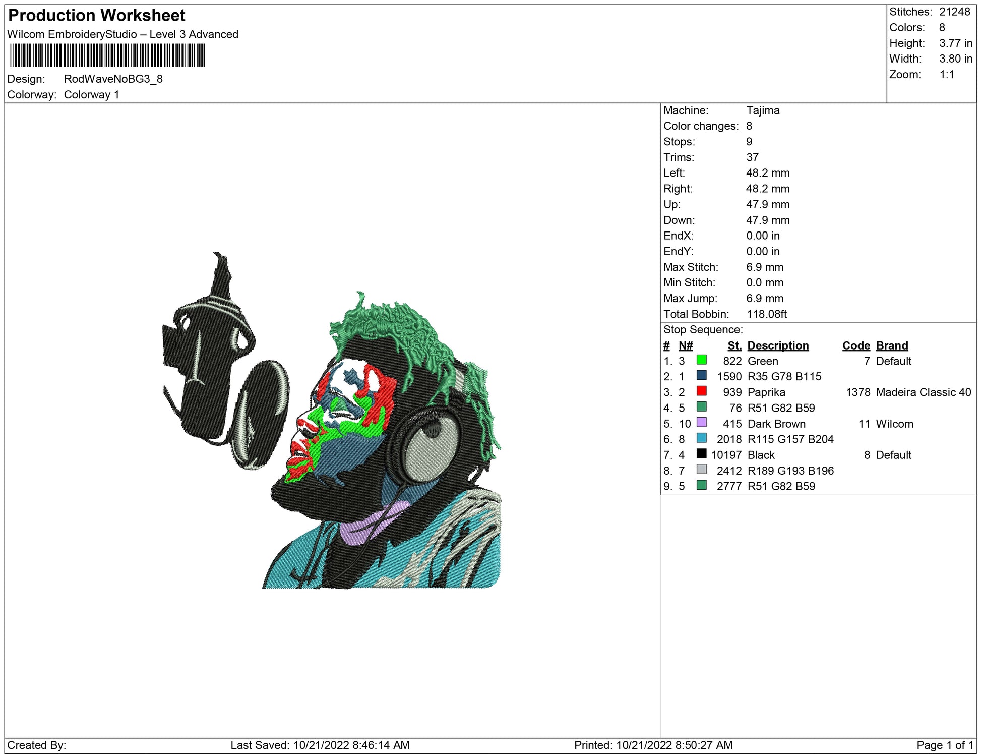Click the red Paprika color swatch
This screenshot has height=755, width=981.
point(701,391)
